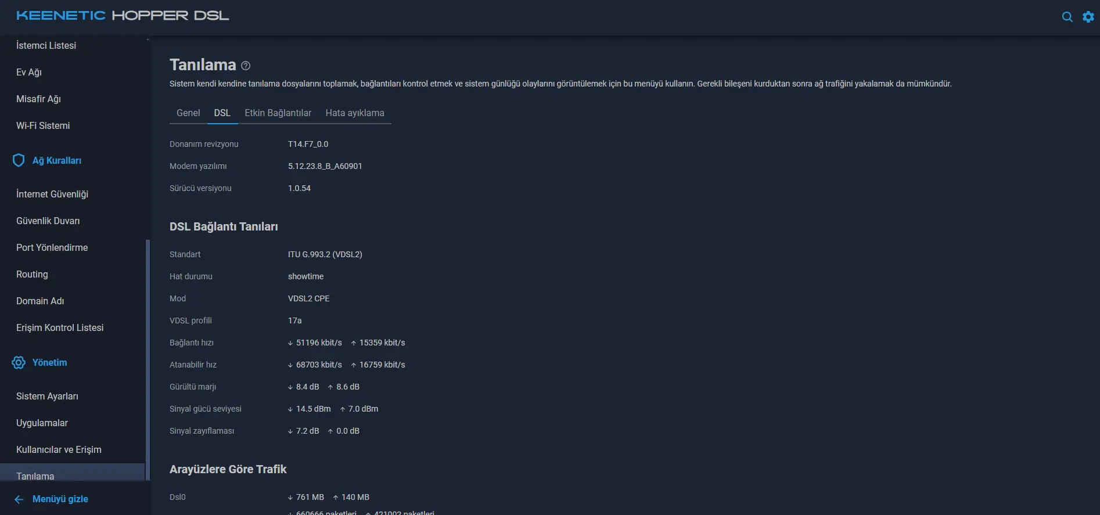Click the Dsl0 interface label
This screenshot has width=1100, height=515.
click(178, 497)
